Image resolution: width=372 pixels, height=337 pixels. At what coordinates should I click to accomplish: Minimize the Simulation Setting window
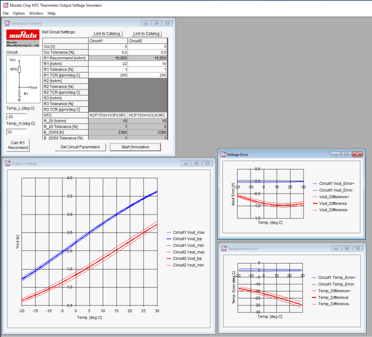pos(146,23)
